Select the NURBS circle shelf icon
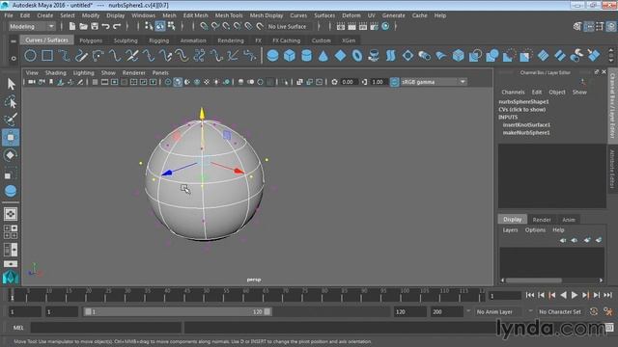The image size is (618, 347). [x=30, y=56]
